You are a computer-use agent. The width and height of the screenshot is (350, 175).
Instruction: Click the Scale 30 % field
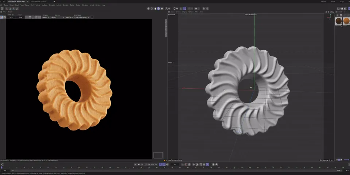(11, 17)
